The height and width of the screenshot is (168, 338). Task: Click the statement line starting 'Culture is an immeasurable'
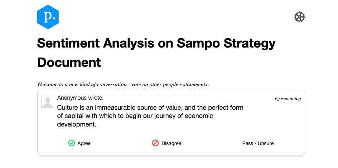pos(150,107)
